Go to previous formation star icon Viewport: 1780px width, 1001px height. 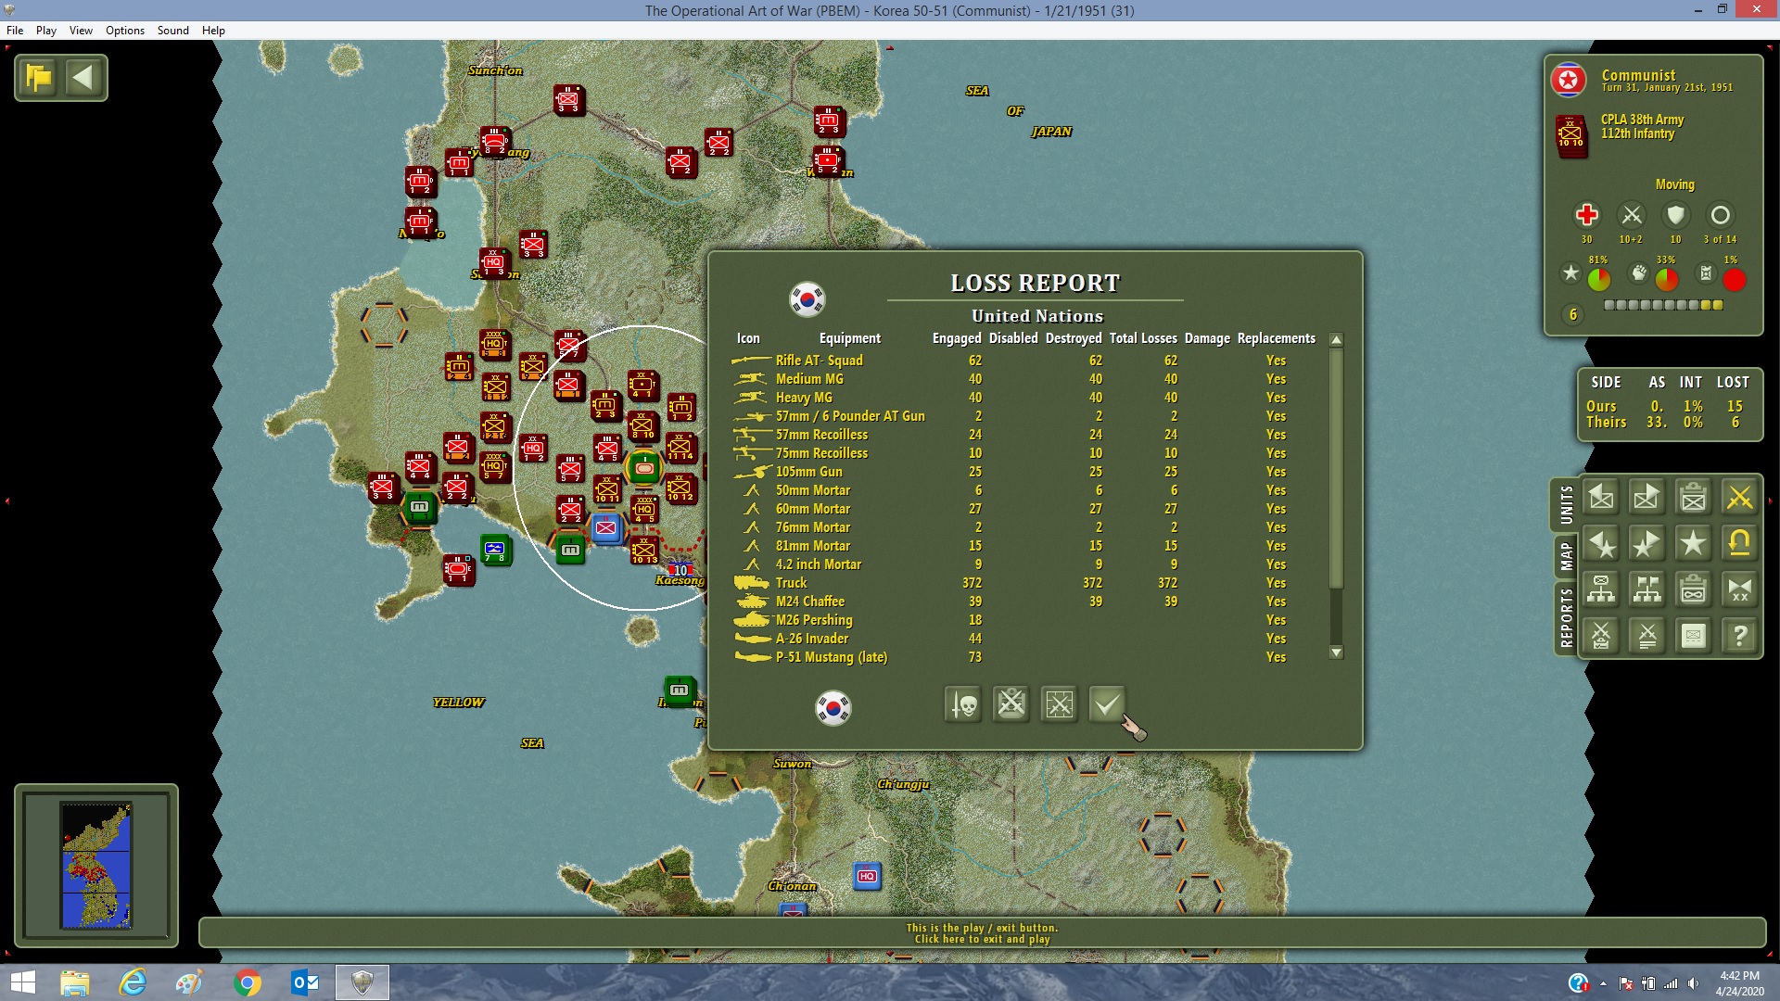(1601, 543)
